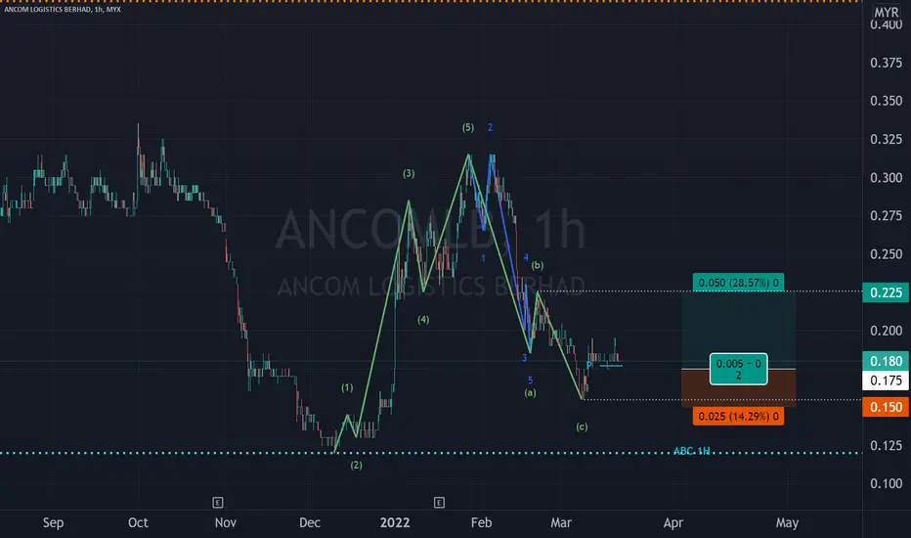Select the blue wave label 5
Viewport: 911px width, 538px height.
tap(530, 381)
